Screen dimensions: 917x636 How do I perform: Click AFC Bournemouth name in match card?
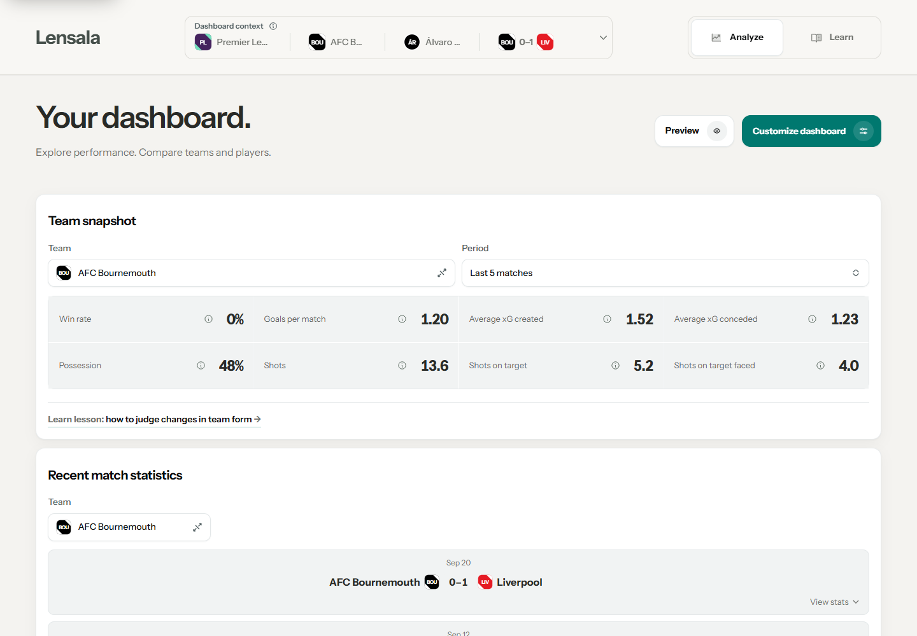[374, 582]
